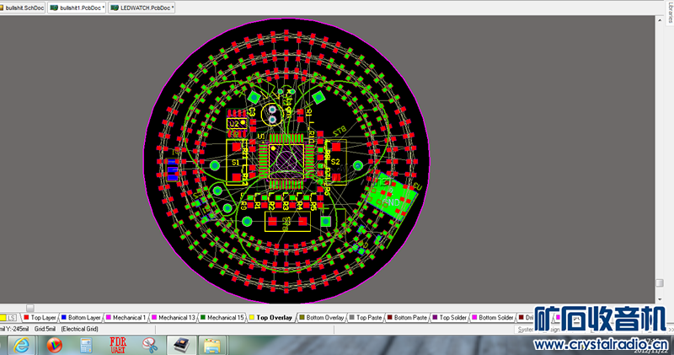This screenshot has width=674, height=355.
Task: Launch Internet Explorer from the taskbar
Action: (x=22, y=345)
